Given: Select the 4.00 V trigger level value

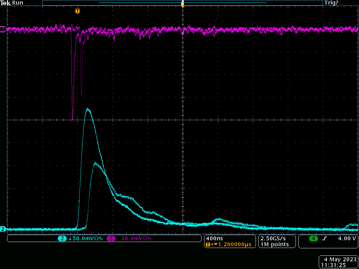Looking at the screenshot, I should click(x=347, y=239).
